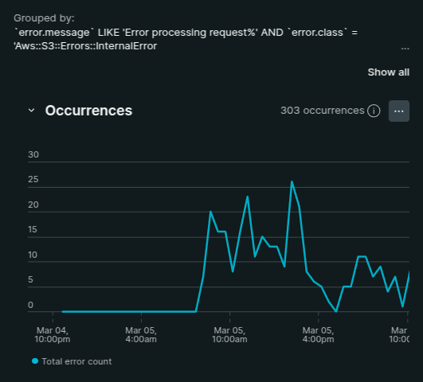Click the flat zero line near Mar 05 4:00am

141,312
